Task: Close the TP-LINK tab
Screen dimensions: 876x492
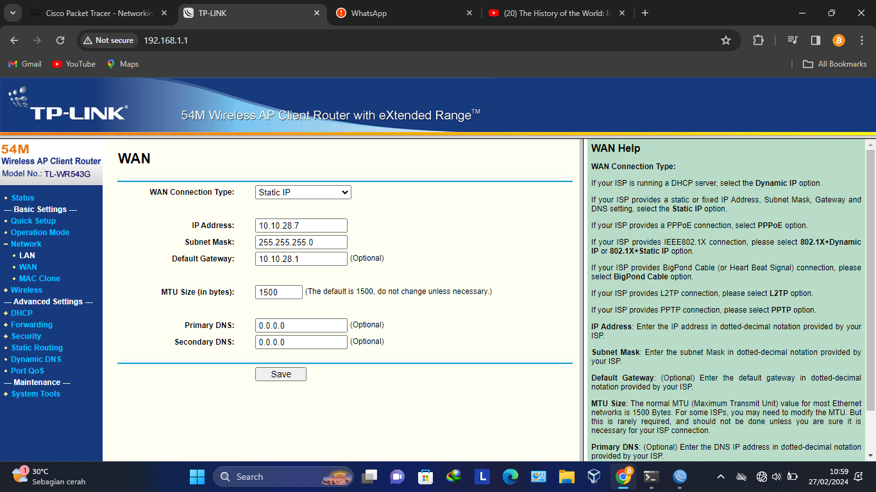Action: 316,13
